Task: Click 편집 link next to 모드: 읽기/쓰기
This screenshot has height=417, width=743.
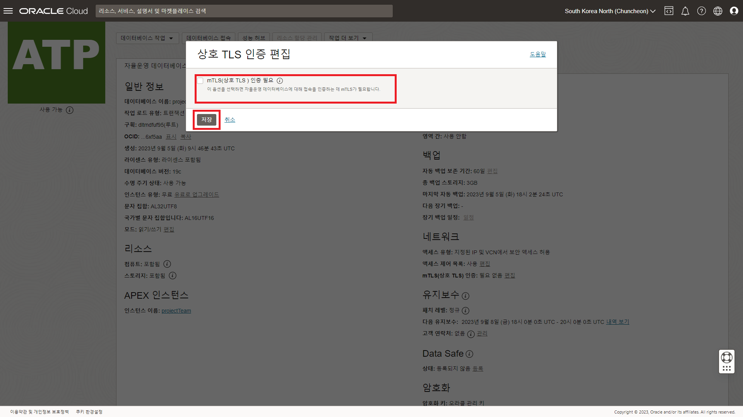Action: coord(169,230)
